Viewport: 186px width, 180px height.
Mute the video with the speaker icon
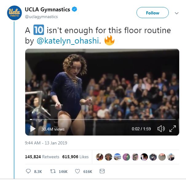click(x=161, y=129)
